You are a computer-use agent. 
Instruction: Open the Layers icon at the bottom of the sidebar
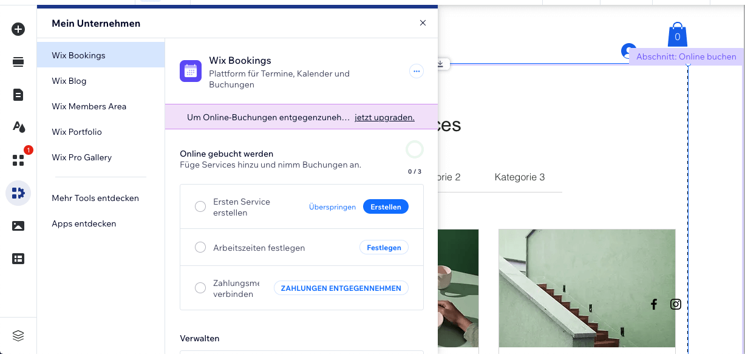click(x=18, y=335)
